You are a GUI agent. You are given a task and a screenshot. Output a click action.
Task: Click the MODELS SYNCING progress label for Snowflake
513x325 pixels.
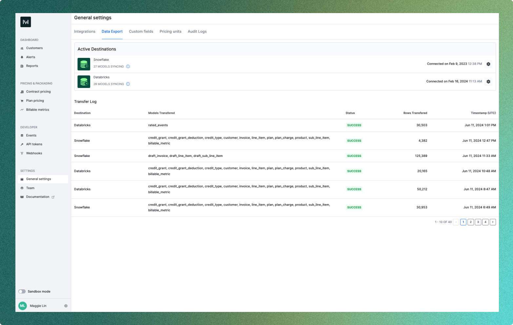click(x=109, y=66)
